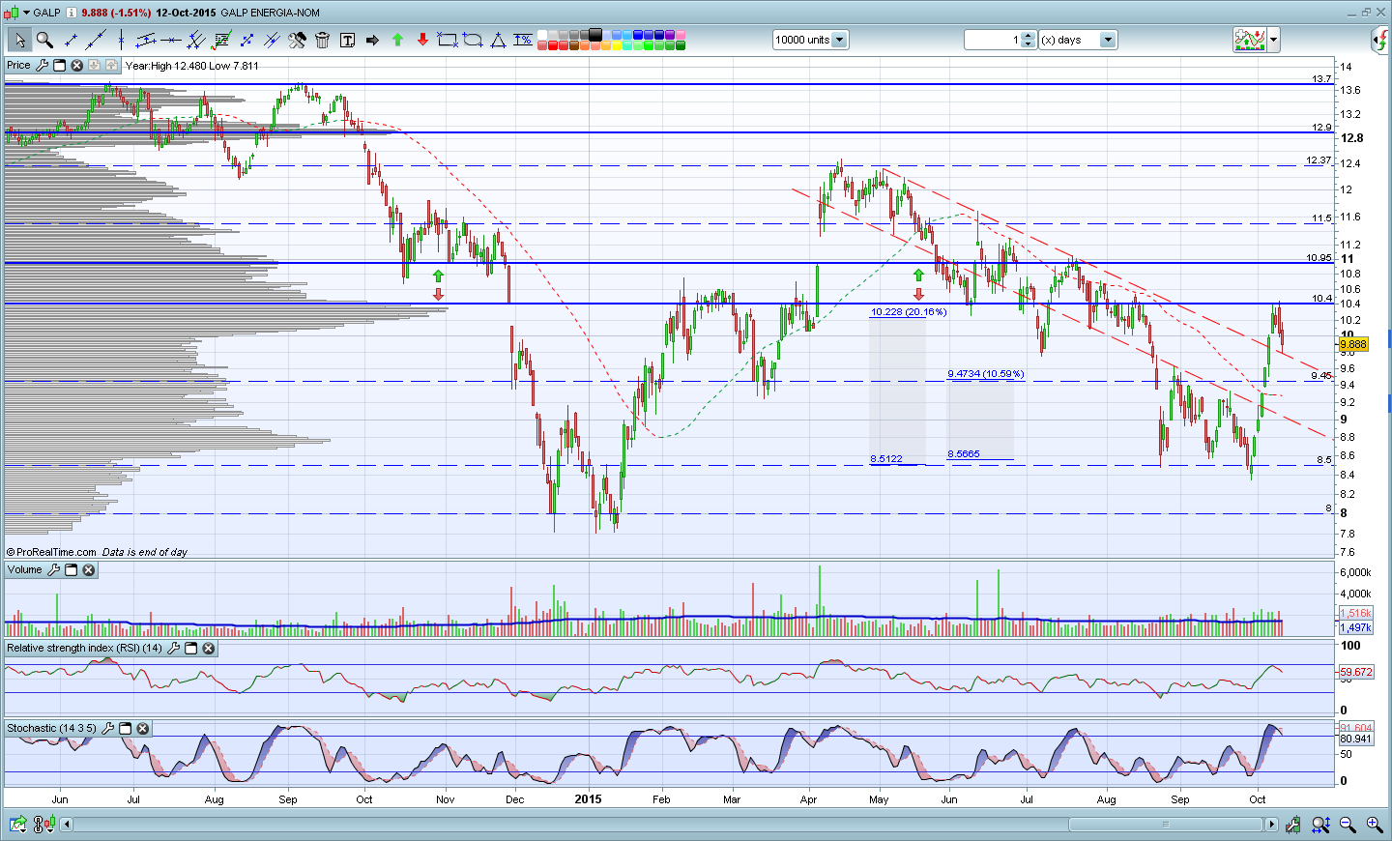Open RSI panel wrench settings
This screenshot has width=1392, height=841.
tap(173, 648)
